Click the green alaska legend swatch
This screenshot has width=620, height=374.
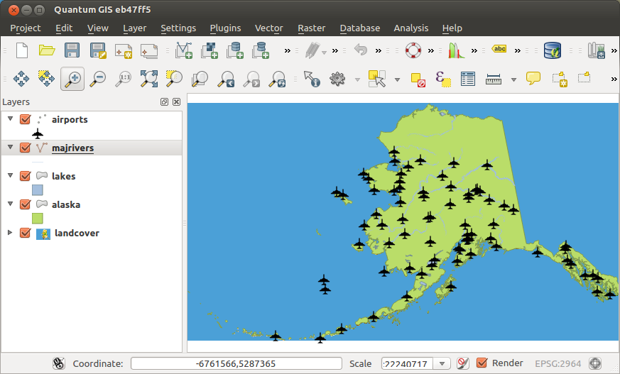[x=38, y=219]
